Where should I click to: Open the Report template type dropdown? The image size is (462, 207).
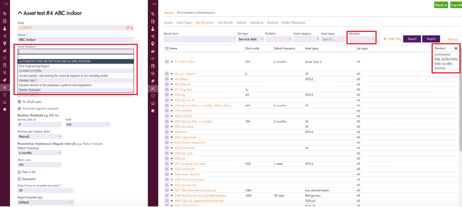[x=45, y=202]
